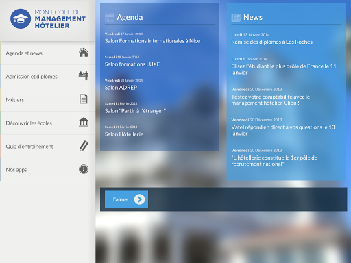The image size is (351, 263).
Task: Click the J'aime button
Action: pos(126,199)
